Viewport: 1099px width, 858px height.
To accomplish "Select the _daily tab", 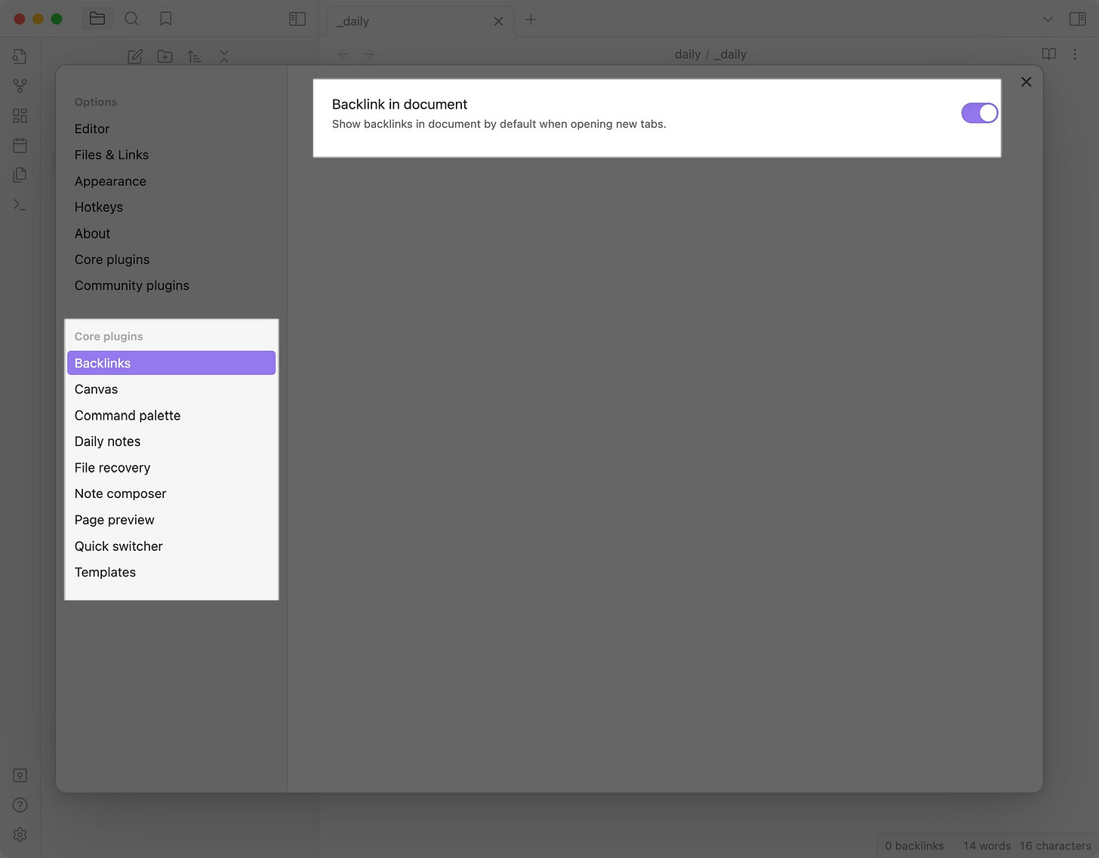I will pos(420,21).
